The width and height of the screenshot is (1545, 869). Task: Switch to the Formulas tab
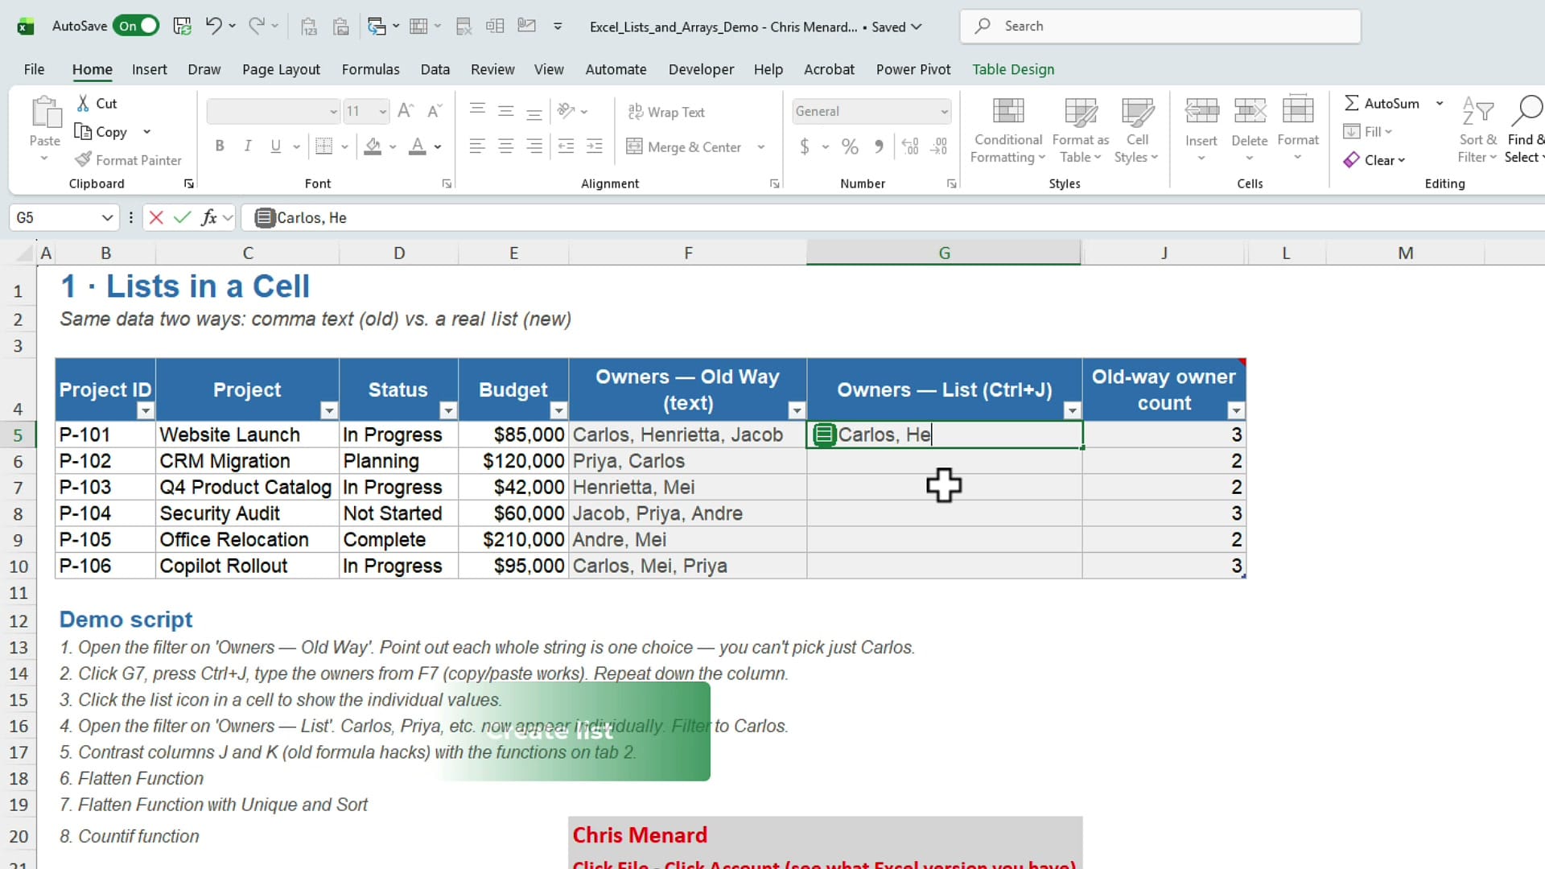[370, 69]
